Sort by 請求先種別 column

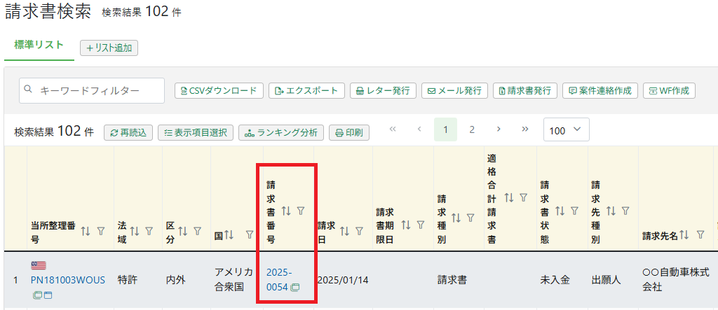click(x=611, y=211)
